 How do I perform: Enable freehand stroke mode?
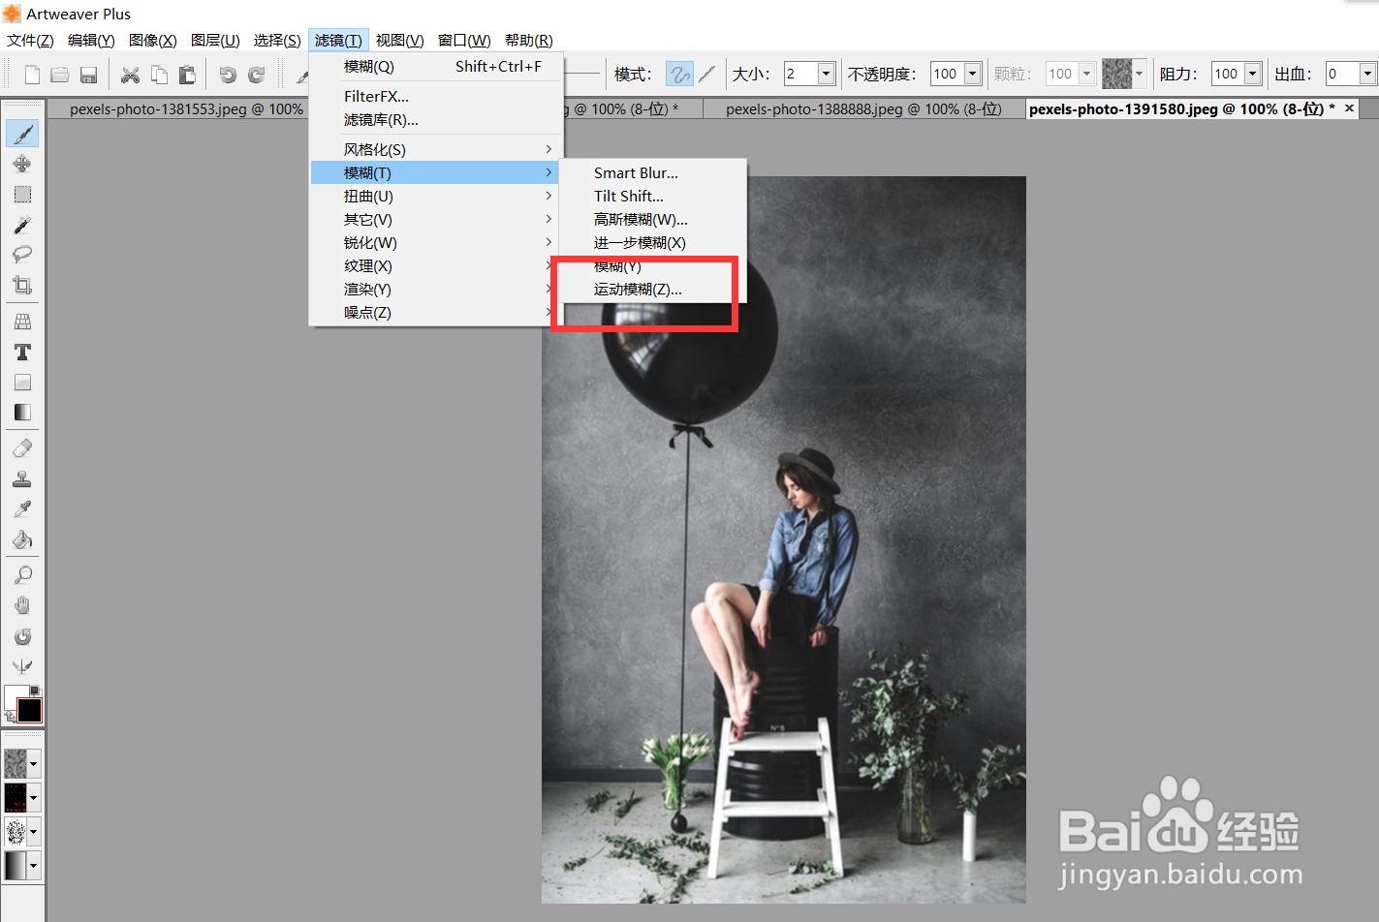(679, 74)
